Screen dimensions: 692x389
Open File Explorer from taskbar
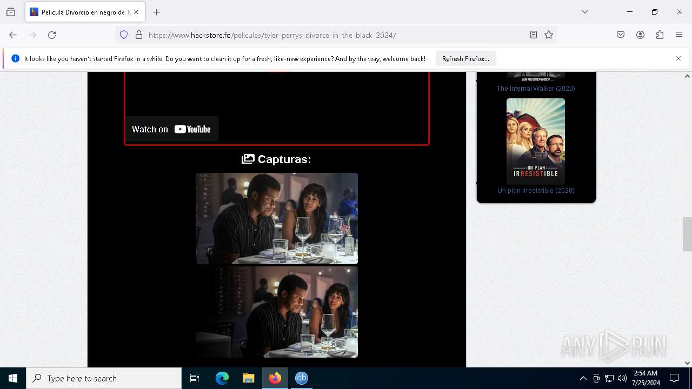click(248, 378)
